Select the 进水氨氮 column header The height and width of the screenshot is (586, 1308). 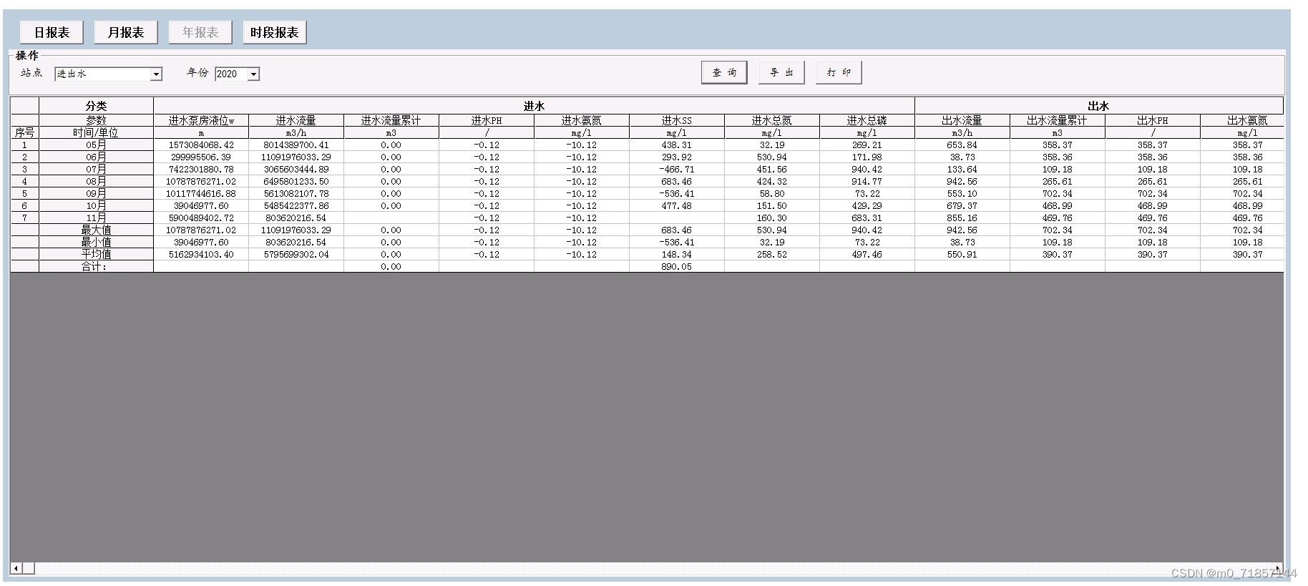582,121
